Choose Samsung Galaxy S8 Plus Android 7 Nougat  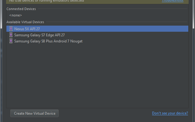[48, 41]
